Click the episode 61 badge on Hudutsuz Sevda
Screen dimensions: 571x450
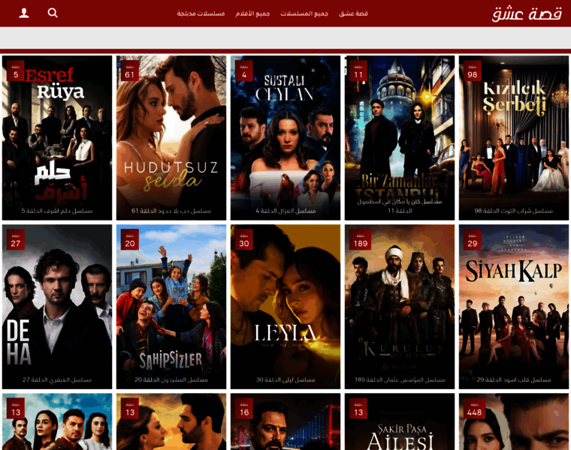(x=130, y=71)
